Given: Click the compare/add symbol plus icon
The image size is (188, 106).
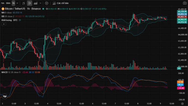Looking at the screenshot, I should click(46, 3).
